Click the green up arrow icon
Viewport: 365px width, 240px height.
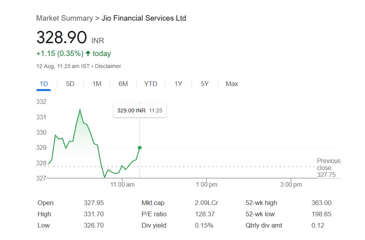pos(88,54)
